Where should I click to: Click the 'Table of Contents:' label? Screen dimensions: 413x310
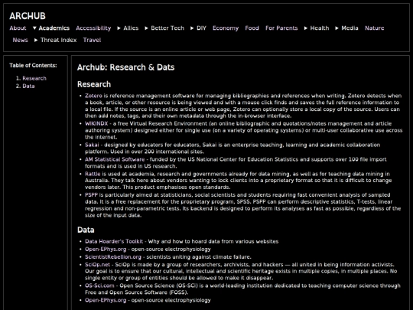[33, 65]
